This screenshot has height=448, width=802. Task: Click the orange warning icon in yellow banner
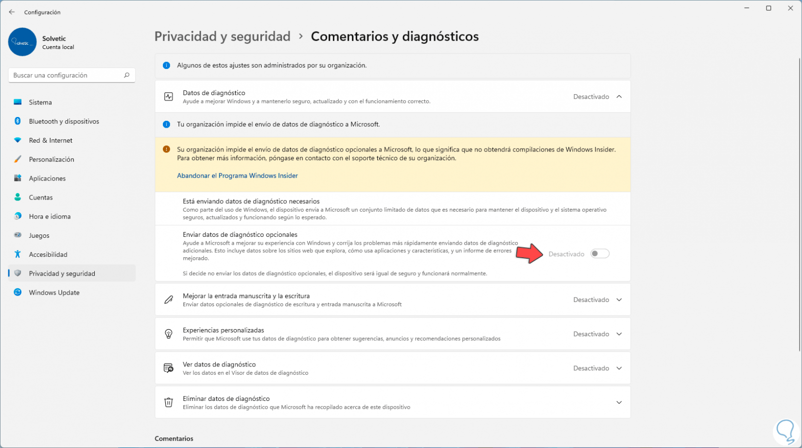pos(166,149)
